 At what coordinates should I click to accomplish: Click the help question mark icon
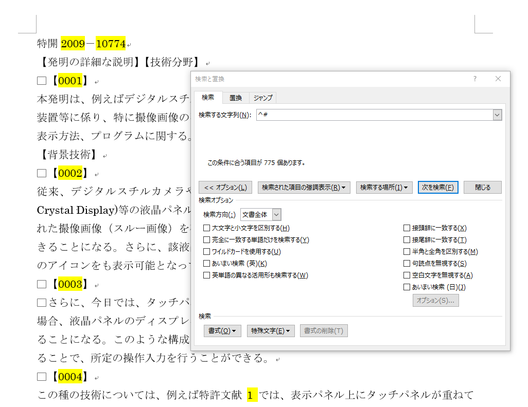(474, 79)
